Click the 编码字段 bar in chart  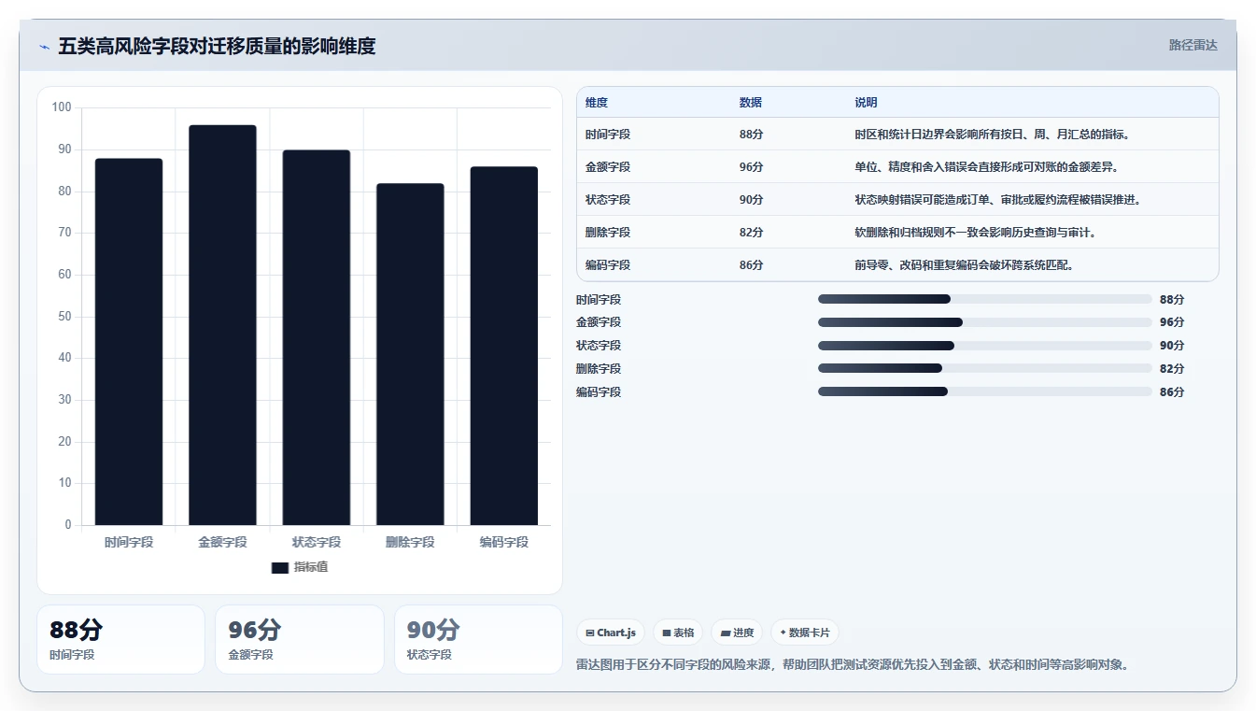click(504, 346)
